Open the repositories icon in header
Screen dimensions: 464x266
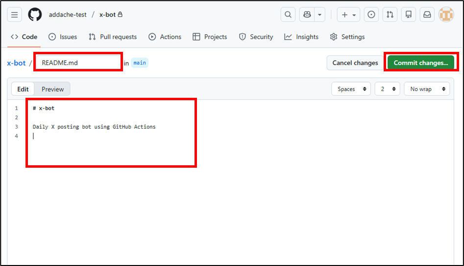409,15
